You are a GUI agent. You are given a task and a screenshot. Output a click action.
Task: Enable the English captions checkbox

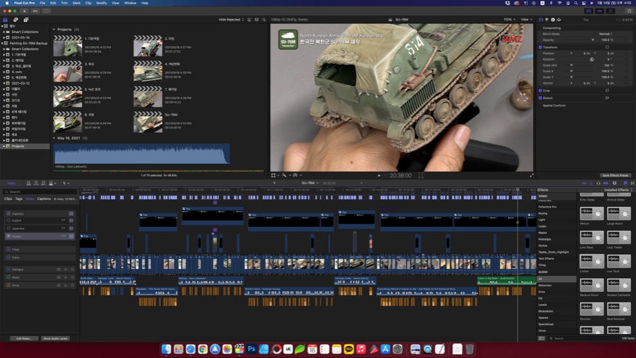(8, 220)
